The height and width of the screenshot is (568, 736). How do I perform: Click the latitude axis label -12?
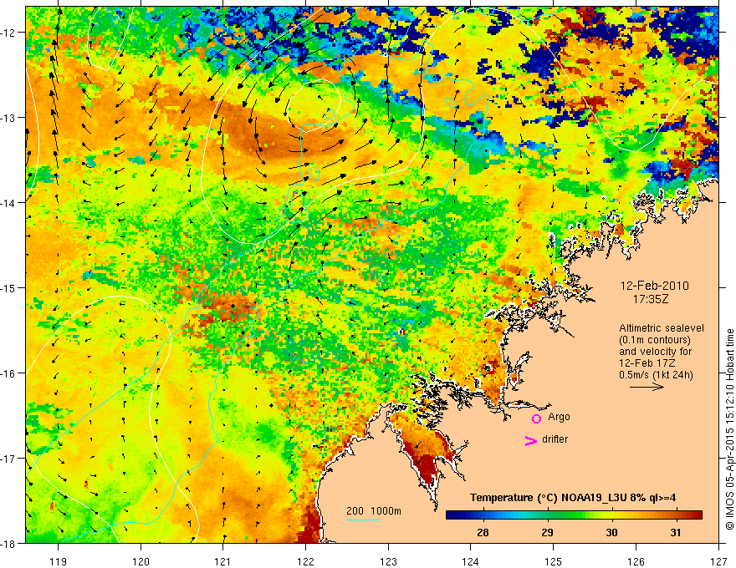point(8,33)
